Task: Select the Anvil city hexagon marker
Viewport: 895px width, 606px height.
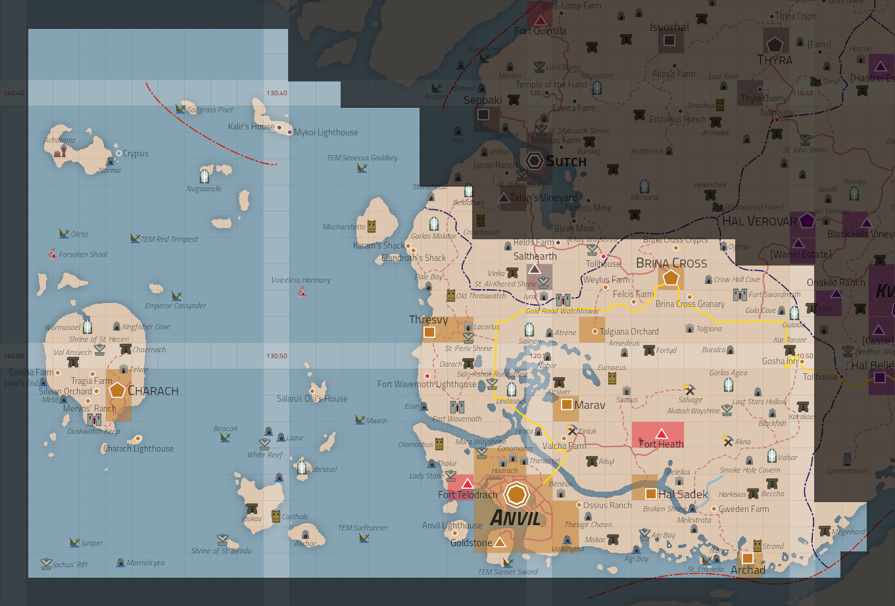Action: click(x=517, y=495)
